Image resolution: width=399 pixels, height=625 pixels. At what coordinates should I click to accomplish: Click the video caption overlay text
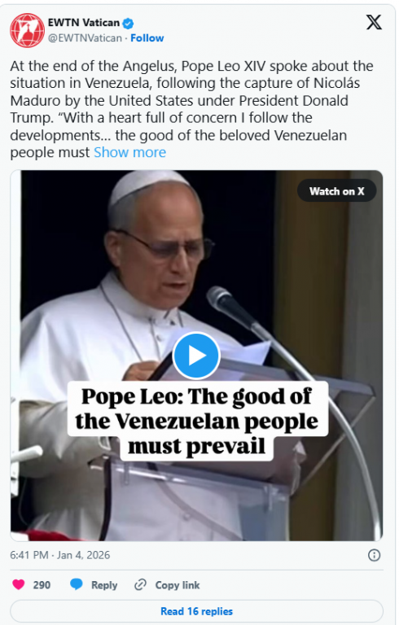(x=197, y=422)
